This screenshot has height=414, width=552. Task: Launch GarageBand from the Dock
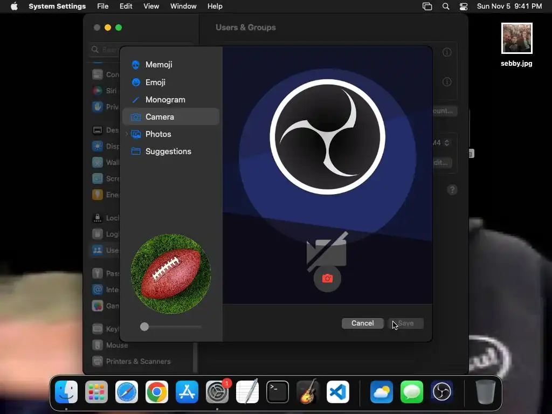pyautogui.click(x=308, y=392)
